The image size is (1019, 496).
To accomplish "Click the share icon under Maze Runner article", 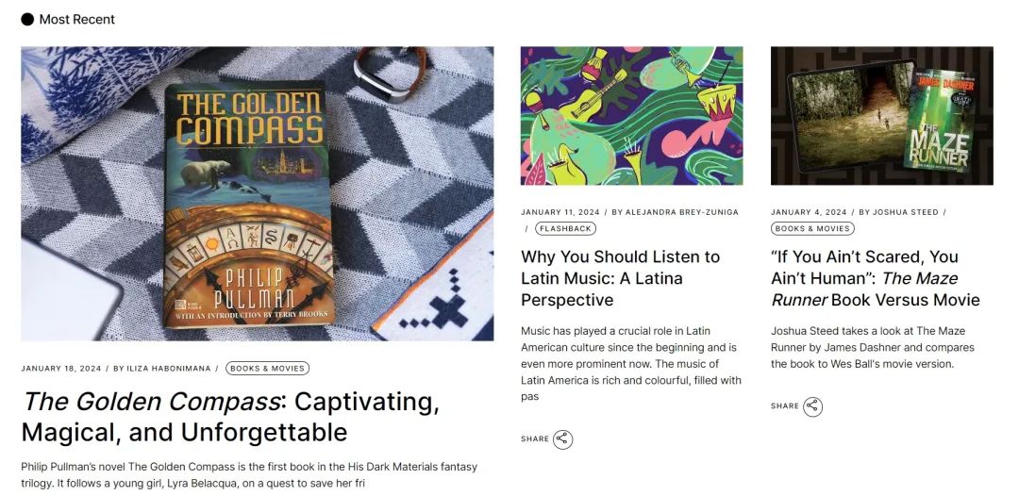I will click(812, 406).
